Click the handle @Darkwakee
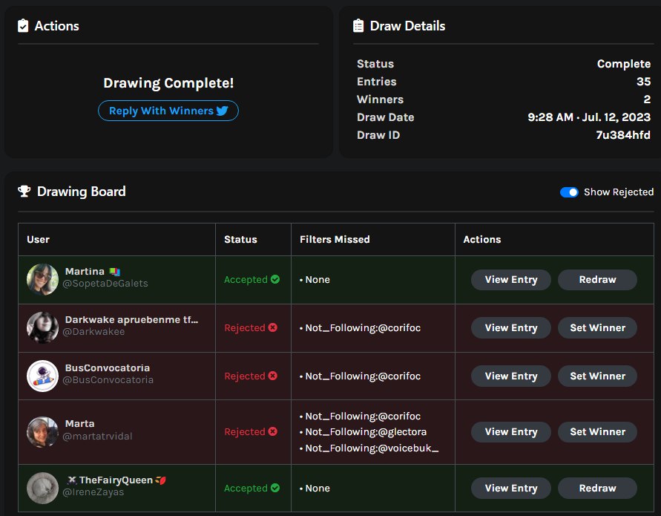 point(93,332)
